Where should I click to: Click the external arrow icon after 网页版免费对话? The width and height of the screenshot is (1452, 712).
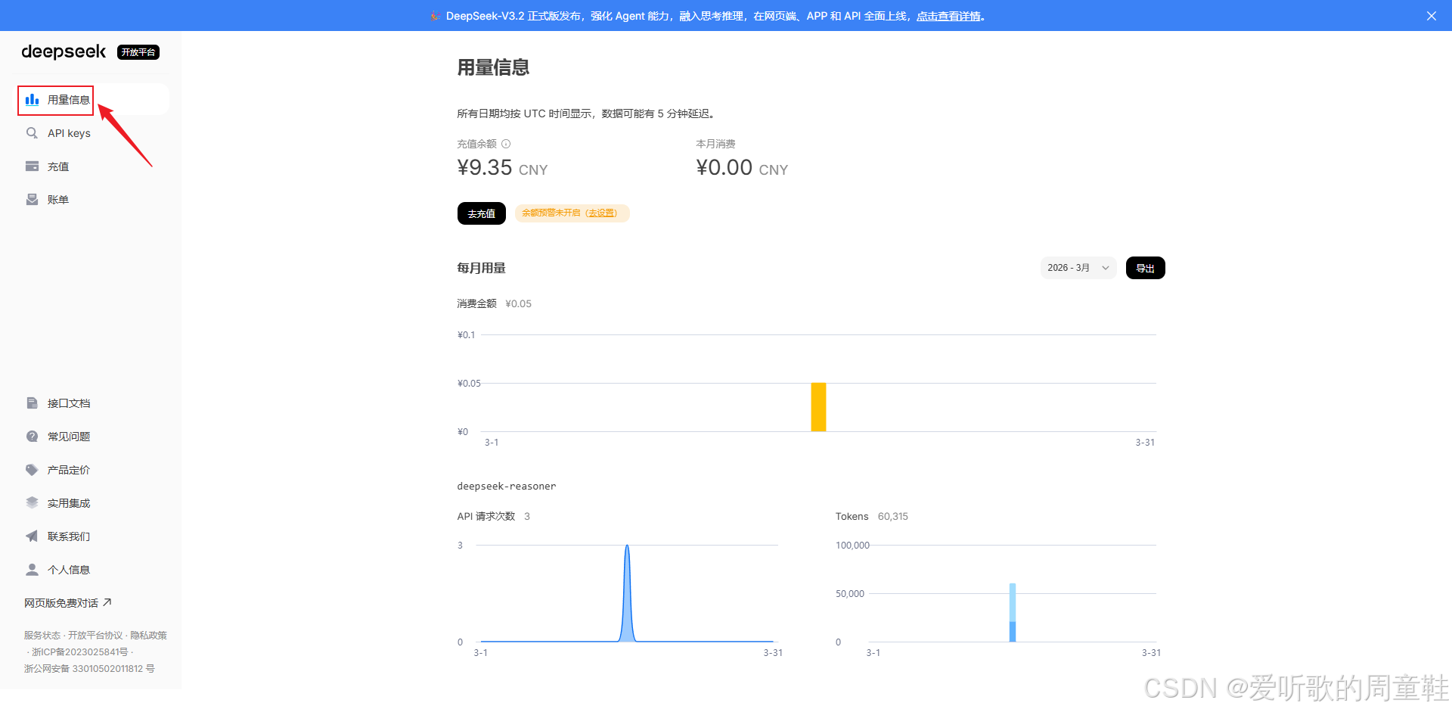point(107,602)
